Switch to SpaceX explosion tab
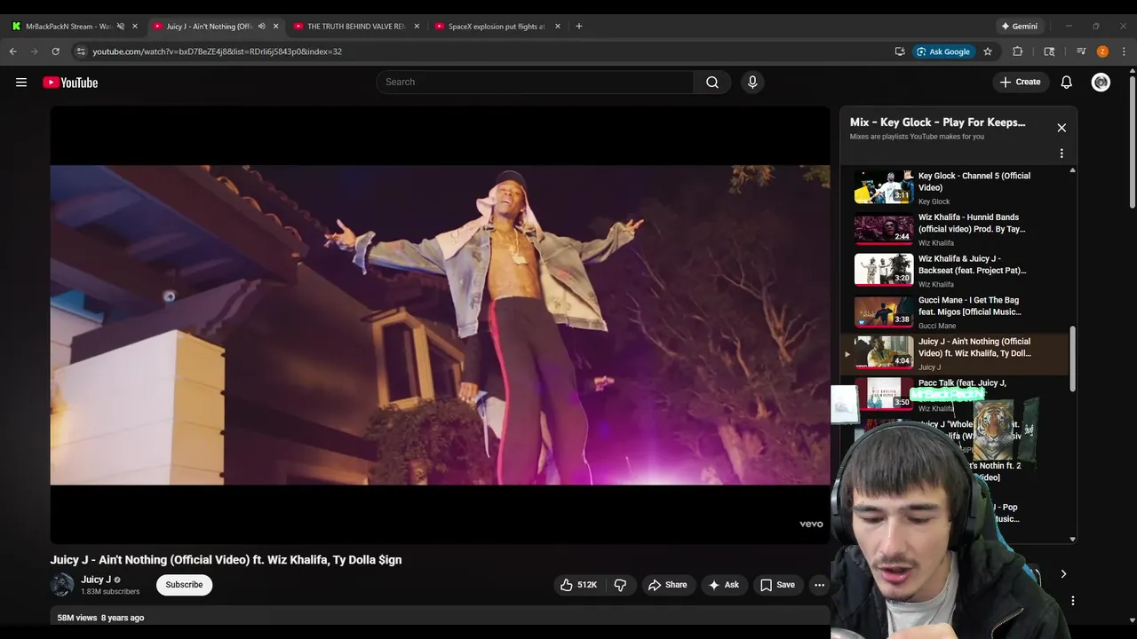1137x639 pixels. (x=497, y=27)
